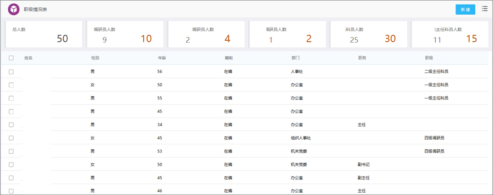Click the 副主任 job title cell
This screenshot has height=195, width=493.
(363, 178)
